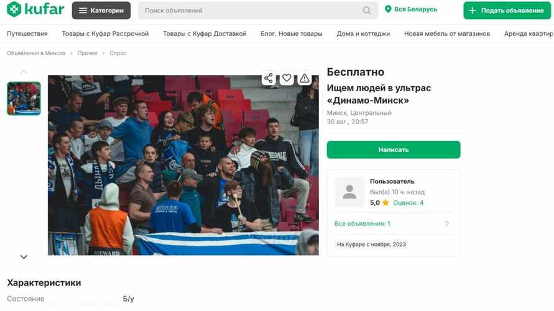
Task: Report listing using the warning triangle icon
Action: point(305,78)
